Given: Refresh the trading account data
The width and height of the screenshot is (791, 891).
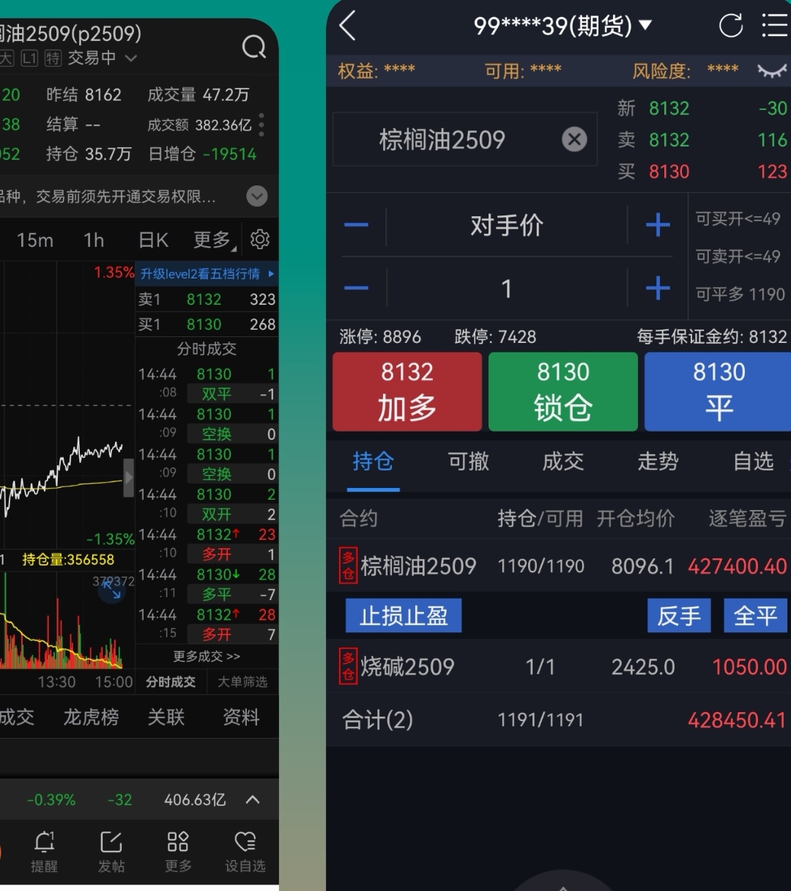Looking at the screenshot, I should 730,26.
